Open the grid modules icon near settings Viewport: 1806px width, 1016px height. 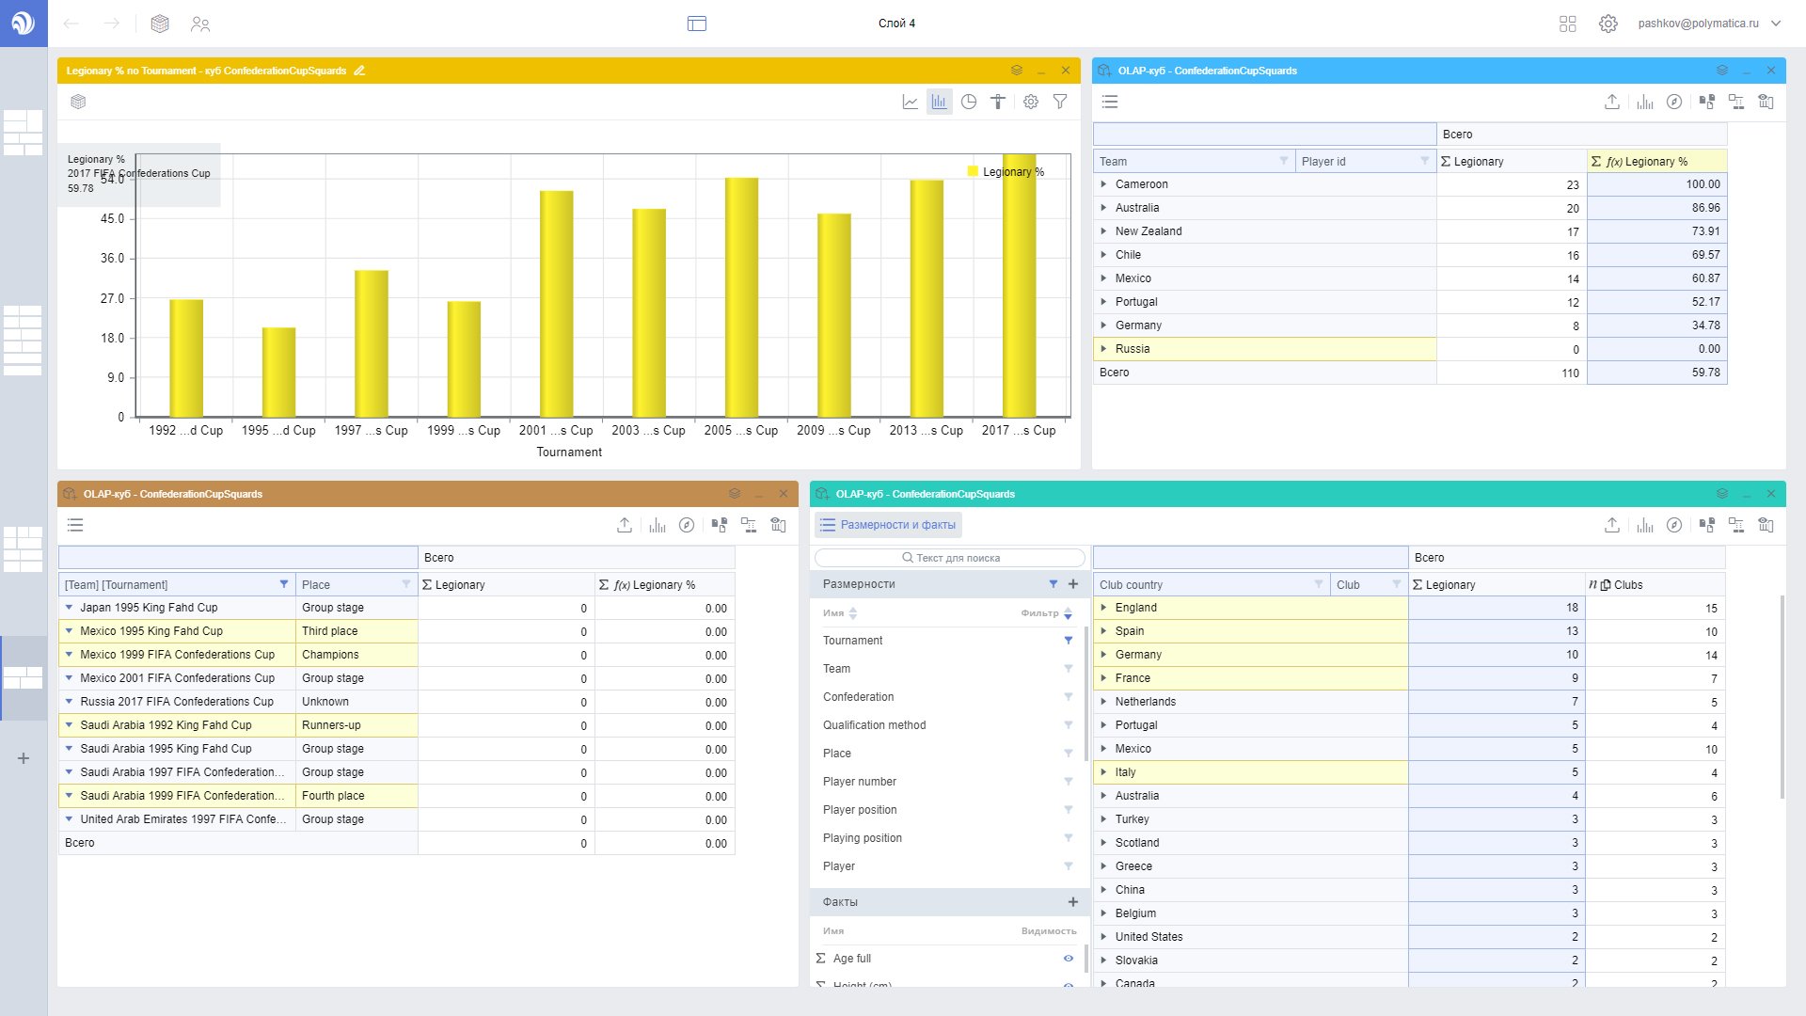pos(1567,24)
